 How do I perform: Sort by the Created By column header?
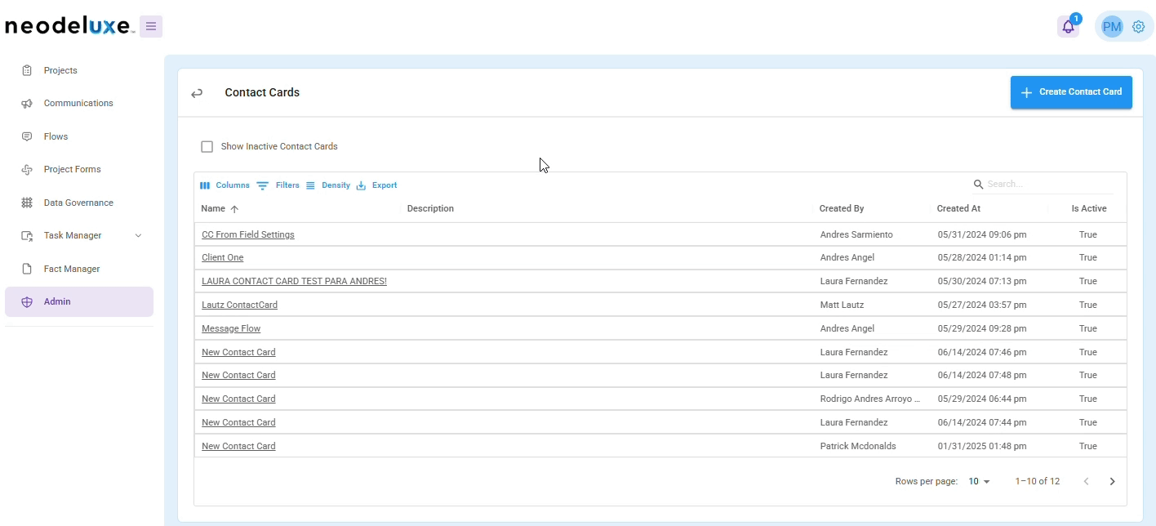pyautogui.click(x=842, y=209)
